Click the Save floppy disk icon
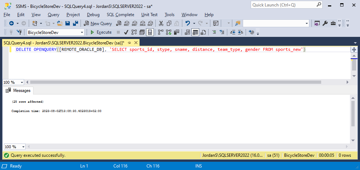Image resolution: width=360 pixels, height=170 pixels. pyautogui.click(x=68, y=23)
